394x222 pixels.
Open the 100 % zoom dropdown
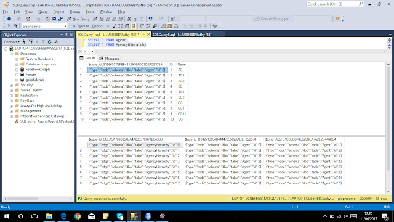click(x=92, y=51)
